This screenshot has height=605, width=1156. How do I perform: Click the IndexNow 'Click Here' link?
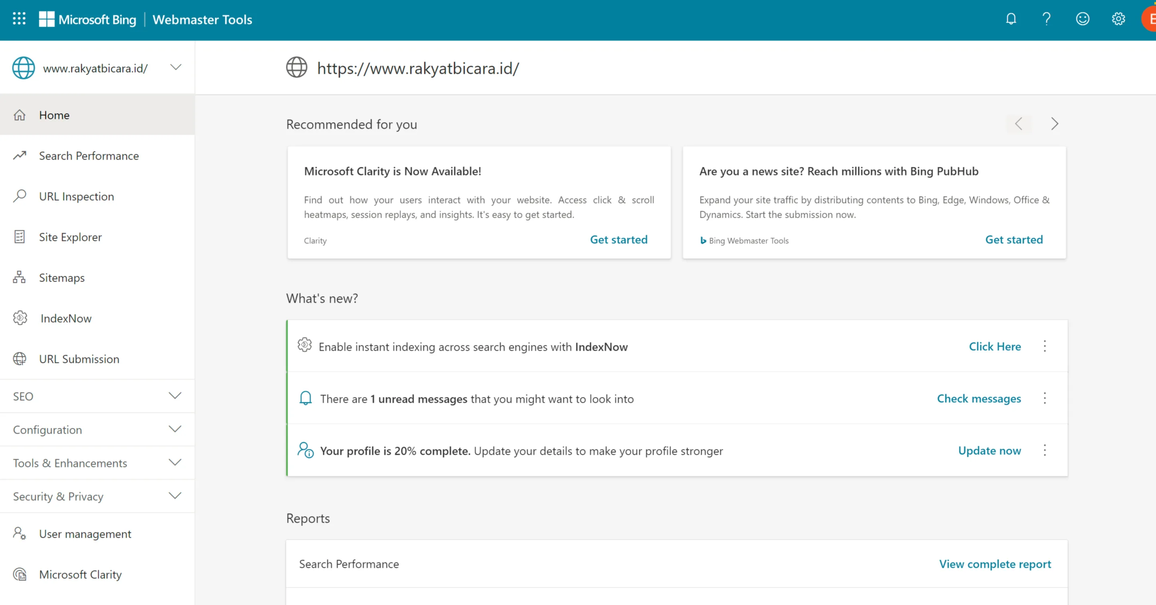(995, 346)
